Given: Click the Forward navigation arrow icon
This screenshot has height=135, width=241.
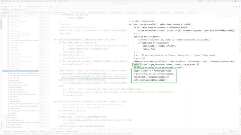Looking at the screenshot, I should coord(16,7).
